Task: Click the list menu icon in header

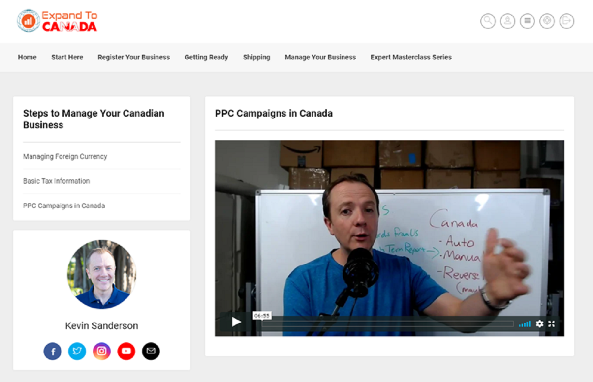Action: 527,21
